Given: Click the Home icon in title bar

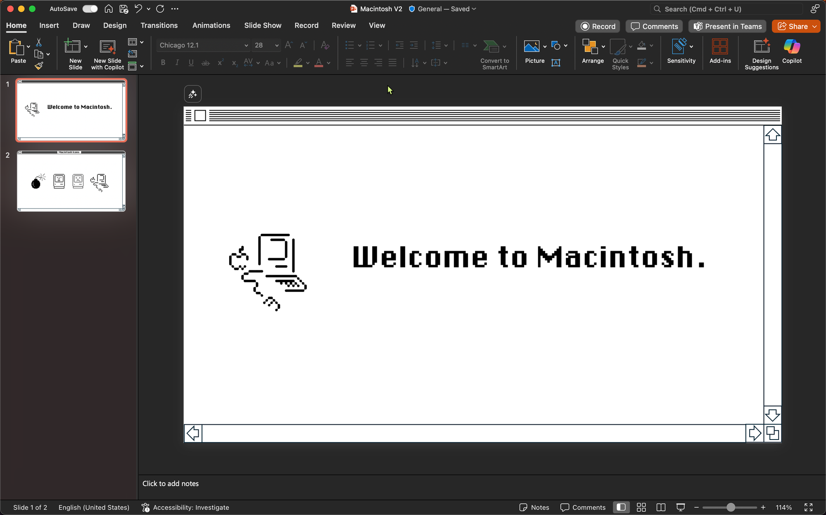Looking at the screenshot, I should 109,9.
